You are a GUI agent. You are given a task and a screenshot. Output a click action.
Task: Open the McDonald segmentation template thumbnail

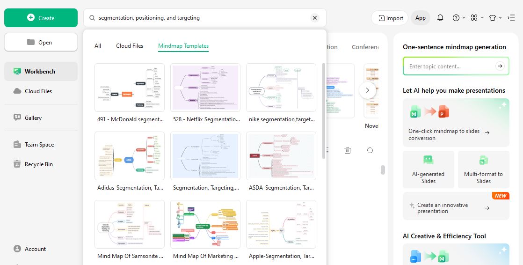(130, 88)
